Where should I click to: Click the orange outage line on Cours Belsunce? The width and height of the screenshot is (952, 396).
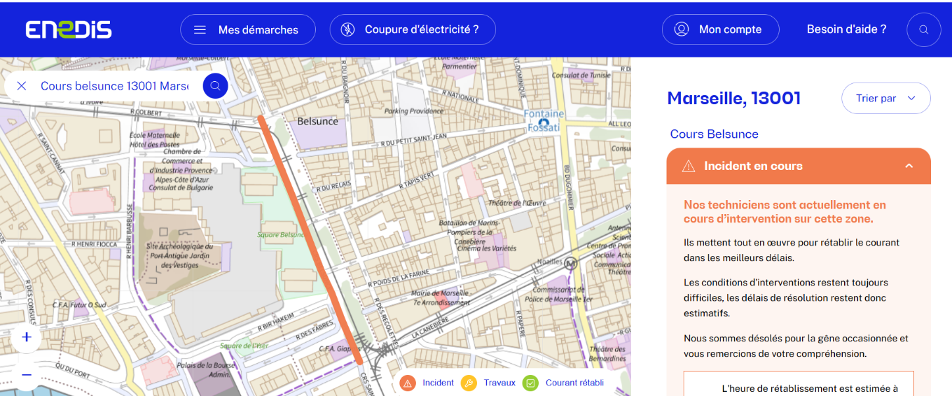click(308, 238)
